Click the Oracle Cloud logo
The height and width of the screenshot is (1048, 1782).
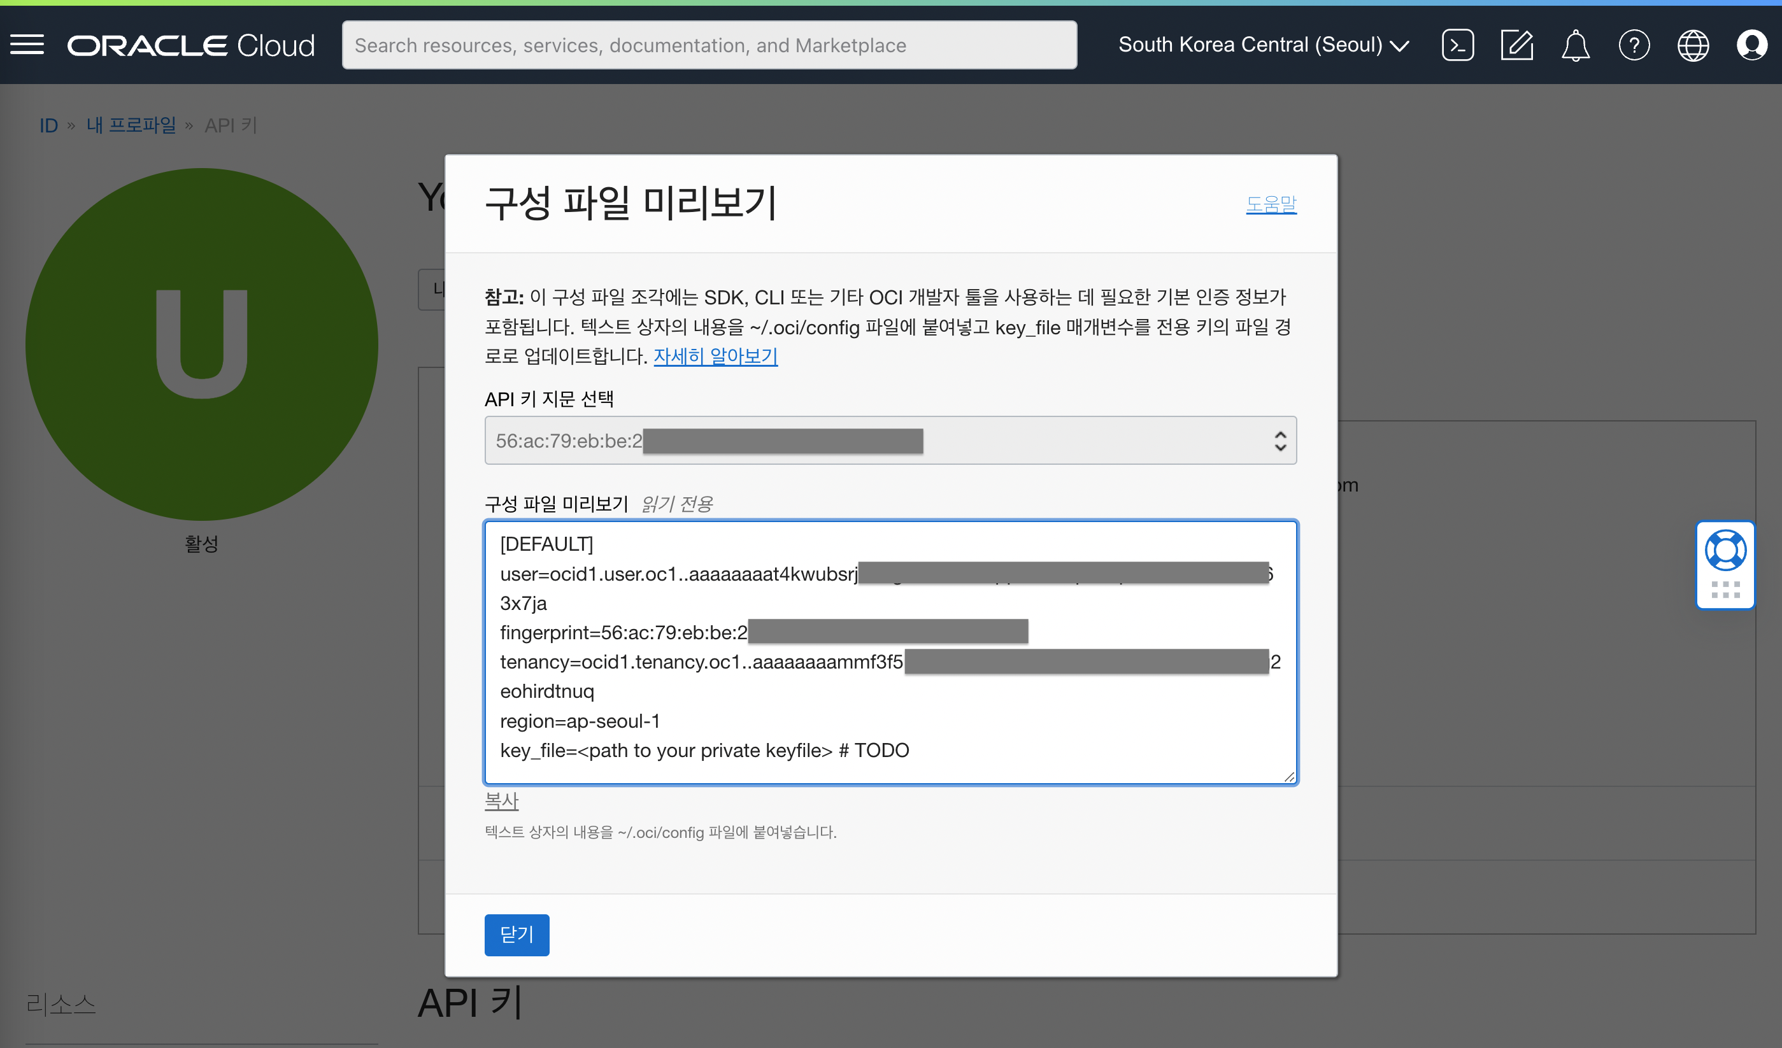pos(191,45)
